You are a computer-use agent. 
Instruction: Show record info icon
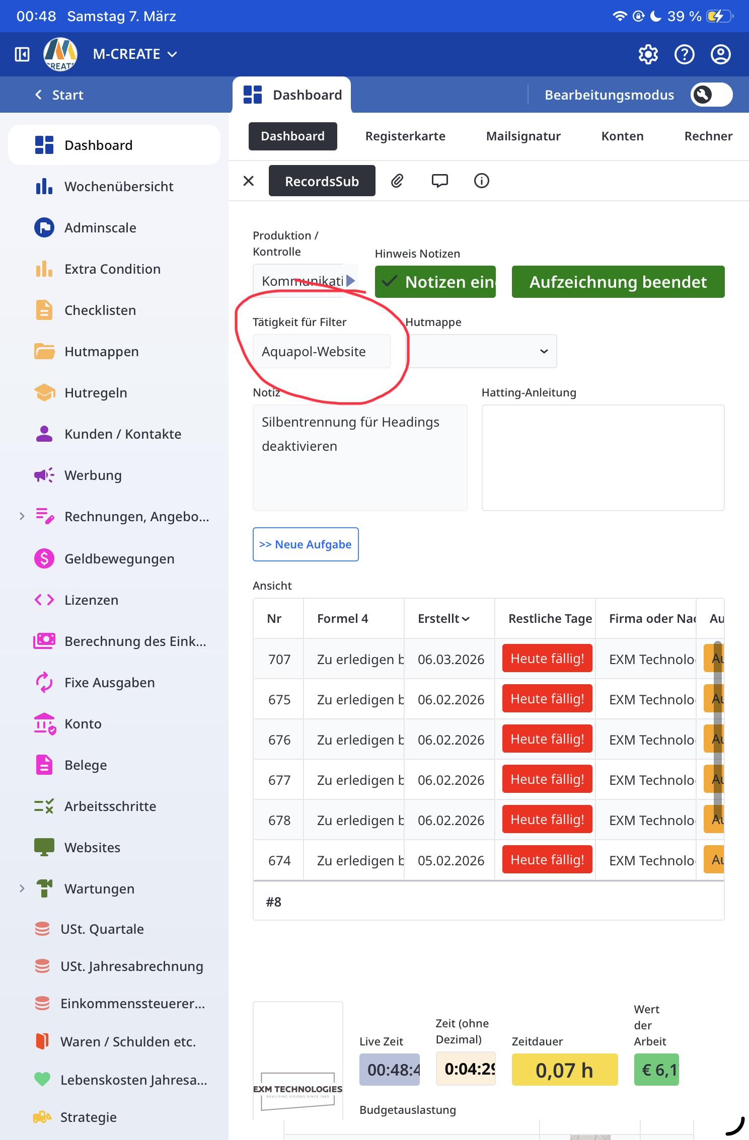(x=482, y=181)
